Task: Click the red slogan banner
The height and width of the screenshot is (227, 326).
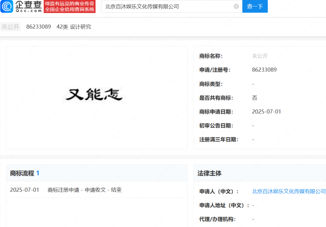Action: pyautogui.click(x=70, y=6)
